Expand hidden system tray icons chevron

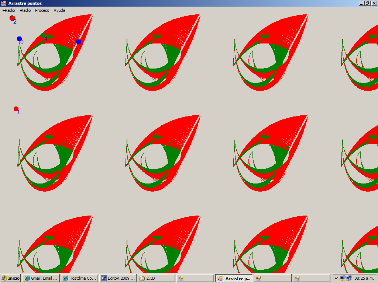tap(336, 278)
